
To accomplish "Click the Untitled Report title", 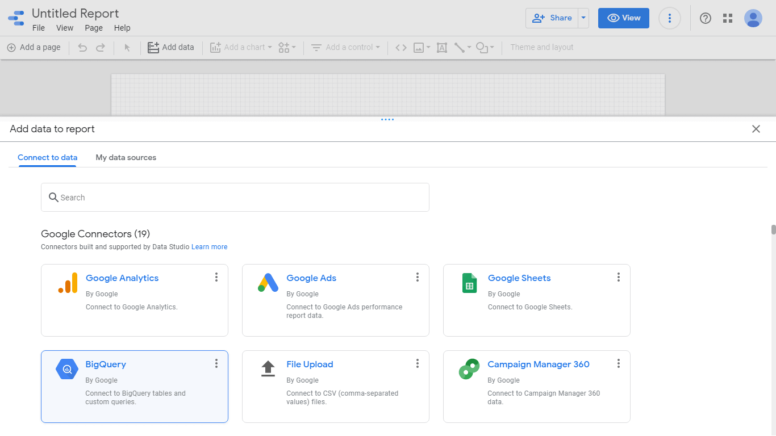I will pyautogui.click(x=76, y=13).
